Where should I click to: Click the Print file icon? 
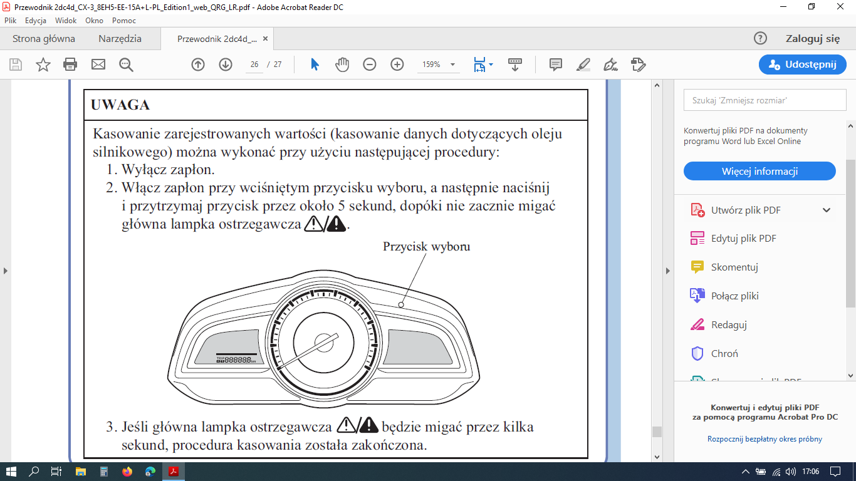pyautogui.click(x=70, y=65)
